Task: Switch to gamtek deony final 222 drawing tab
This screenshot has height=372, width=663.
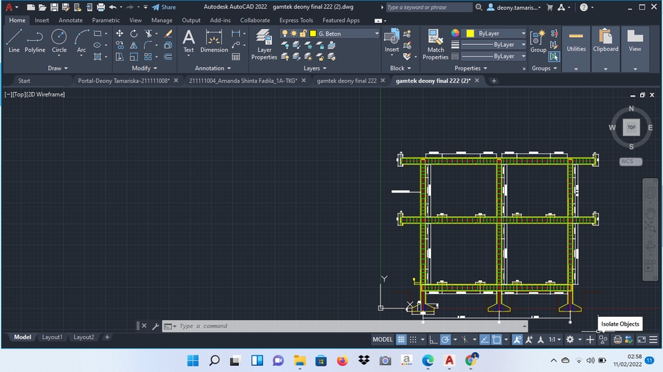Action: click(x=347, y=80)
